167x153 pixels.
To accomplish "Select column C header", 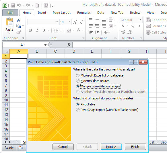I will pyautogui.click(x=55, y=51).
